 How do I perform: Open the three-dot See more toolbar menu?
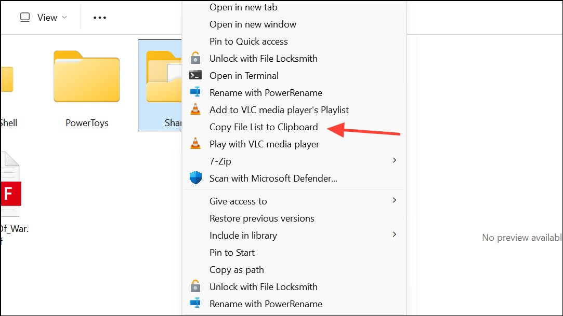tap(99, 18)
